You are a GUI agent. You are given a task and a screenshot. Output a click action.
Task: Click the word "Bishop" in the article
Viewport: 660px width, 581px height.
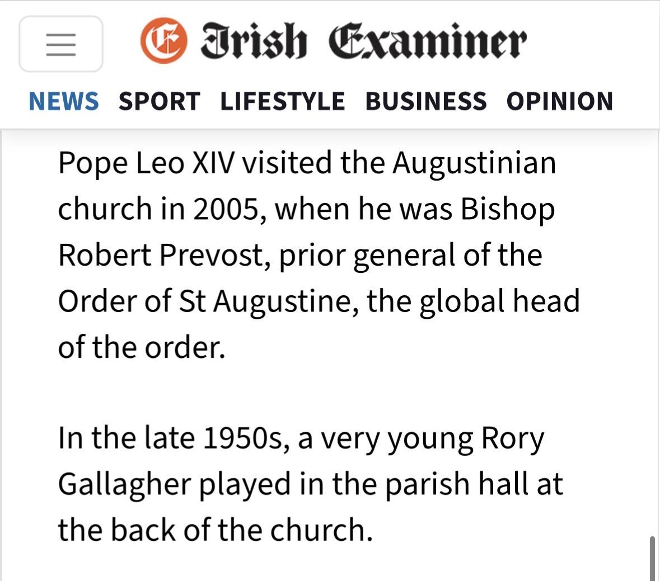point(508,210)
